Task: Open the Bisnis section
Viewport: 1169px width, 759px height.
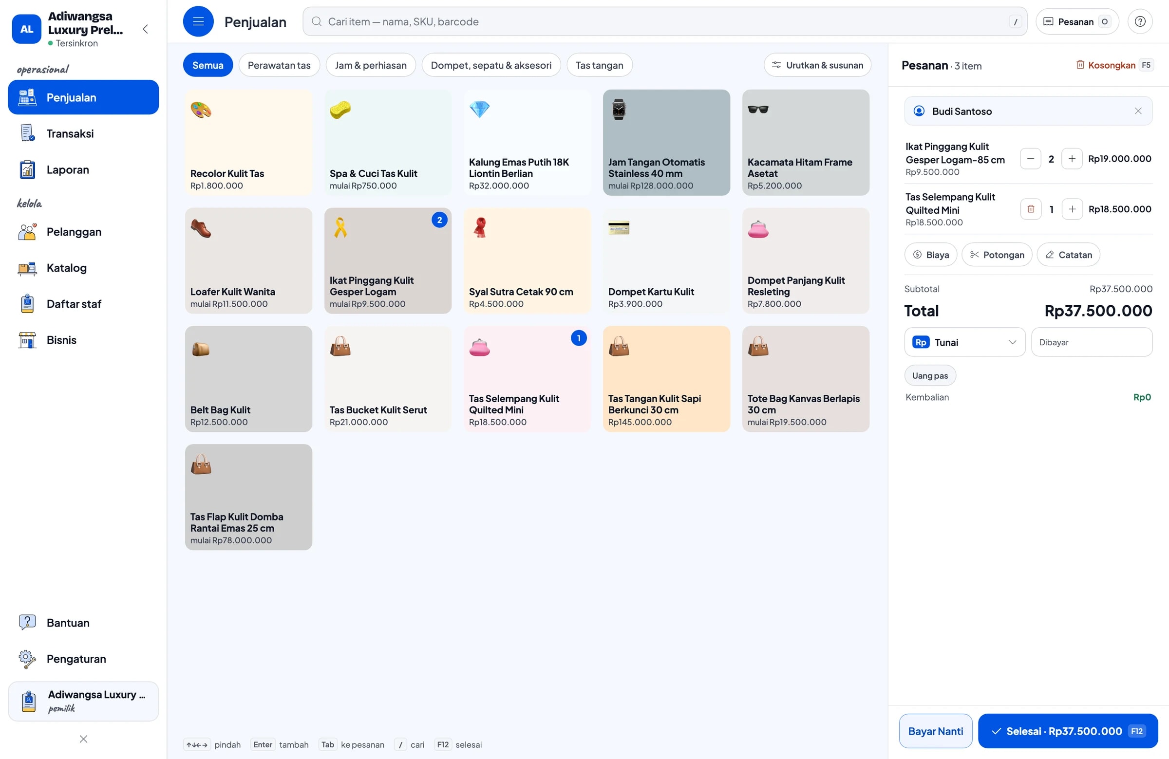Action: pos(83,340)
